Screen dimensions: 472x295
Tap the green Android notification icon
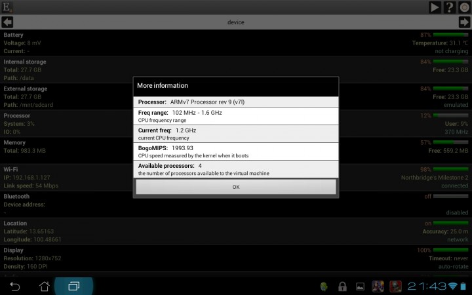tap(324, 286)
